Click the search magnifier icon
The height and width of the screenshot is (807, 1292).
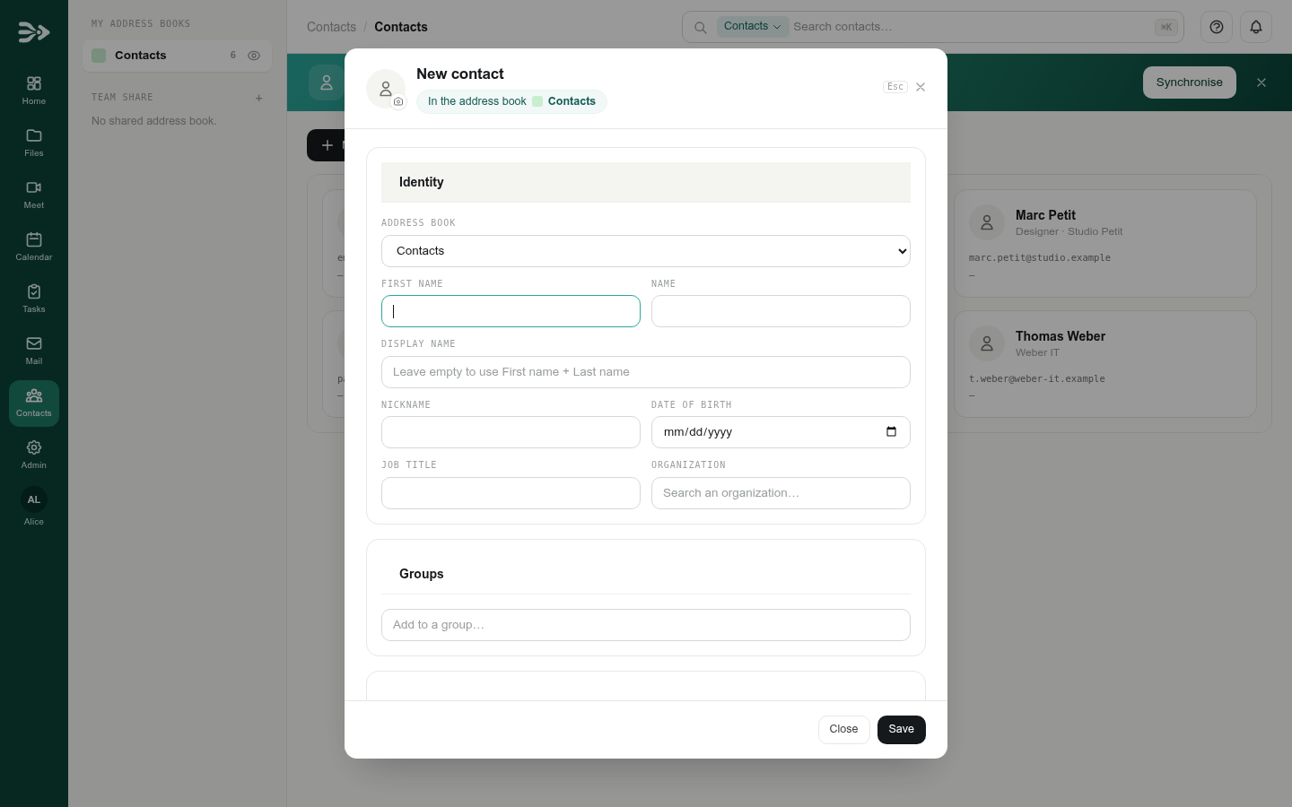[x=701, y=27]
